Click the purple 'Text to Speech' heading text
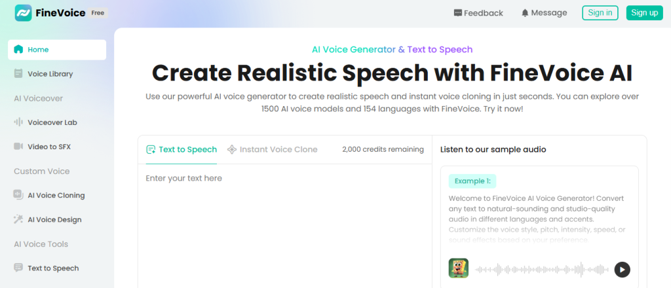Image resolution: width=671 pixels, height=288 pixels. 440,50
